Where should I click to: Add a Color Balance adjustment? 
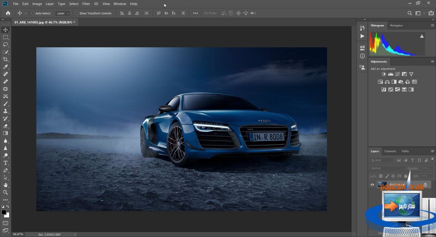[x=387, y=82]
